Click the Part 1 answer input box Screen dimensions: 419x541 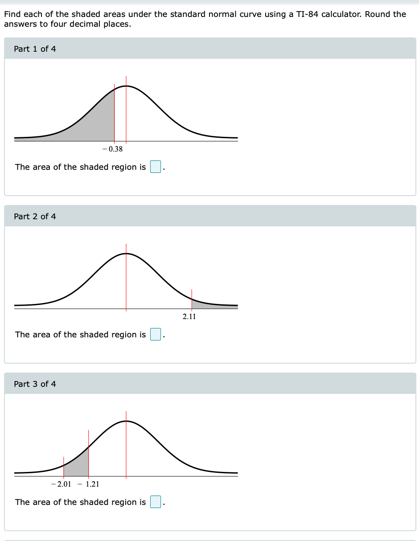(155, 167)
